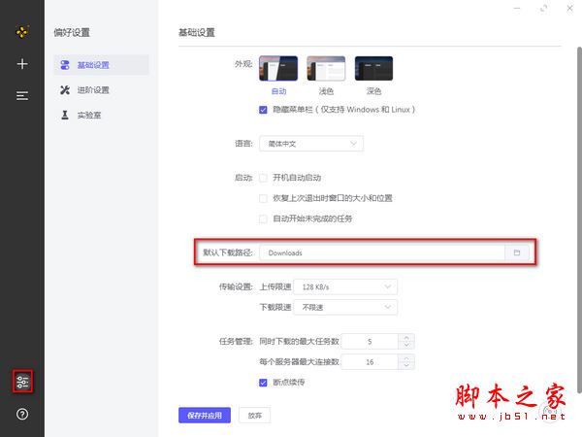Open the 下载限速 不限速 dropdown
The height and width of the screenshot is (437, 582).
[345, 307]
